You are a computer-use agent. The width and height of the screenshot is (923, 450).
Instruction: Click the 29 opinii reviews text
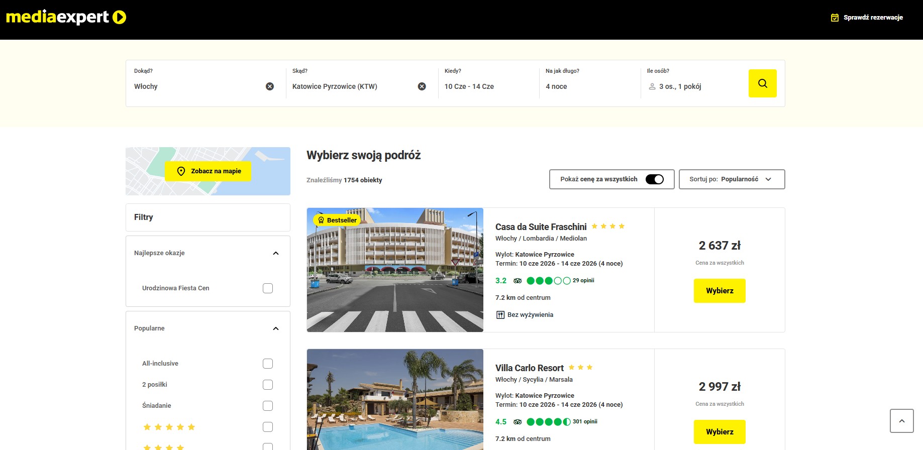tap(583, 281)
